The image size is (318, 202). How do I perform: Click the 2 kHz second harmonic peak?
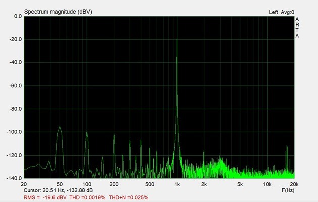click(x=204, y=151)
